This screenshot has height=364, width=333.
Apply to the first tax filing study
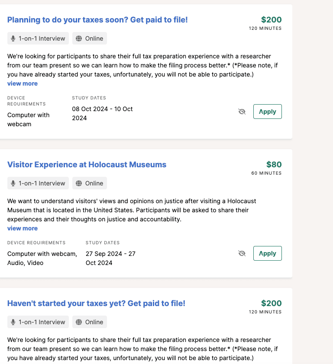pyautogui.click(x=267, y=111)
